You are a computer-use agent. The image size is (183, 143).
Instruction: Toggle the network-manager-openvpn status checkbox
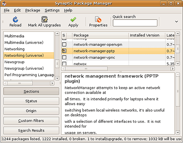pos(64,44)
